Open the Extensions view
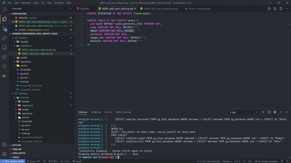Viewport: 291px width, 163px height. tap(5, 57)
